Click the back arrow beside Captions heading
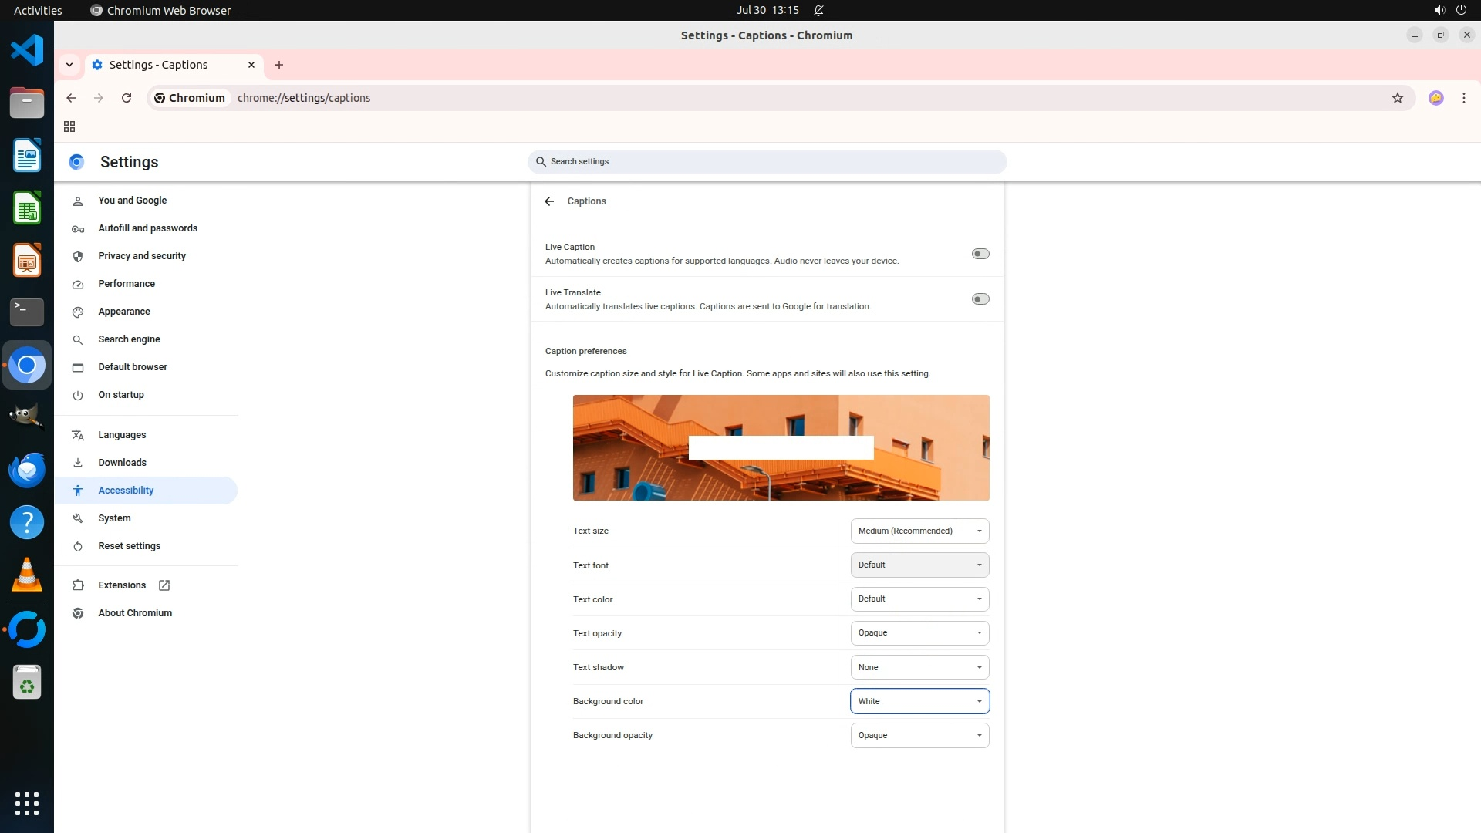This screenshot has height=833, width=1481. [549, 201]
